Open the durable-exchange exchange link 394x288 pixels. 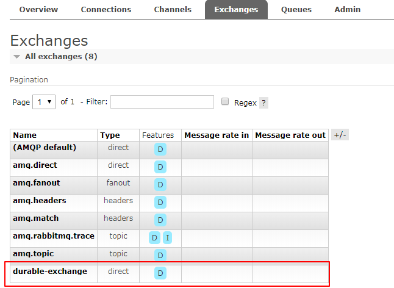(50, 271)
